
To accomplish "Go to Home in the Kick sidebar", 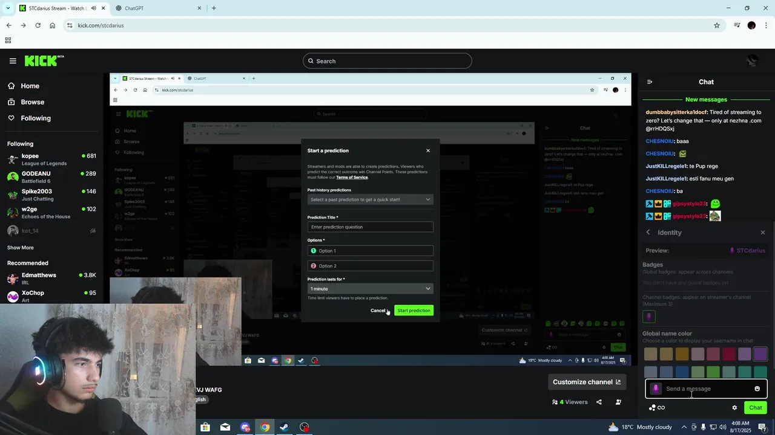I will point(24,86).
